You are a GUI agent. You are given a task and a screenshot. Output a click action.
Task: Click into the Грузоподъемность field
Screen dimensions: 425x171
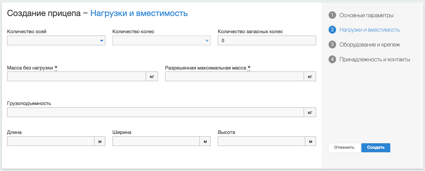[155, 112]
